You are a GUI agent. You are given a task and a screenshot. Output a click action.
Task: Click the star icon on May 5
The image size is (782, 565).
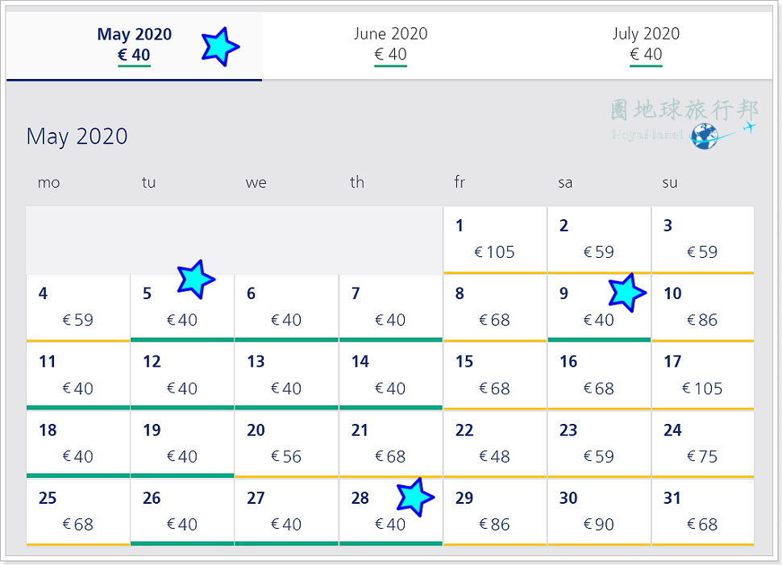(195, 279)
